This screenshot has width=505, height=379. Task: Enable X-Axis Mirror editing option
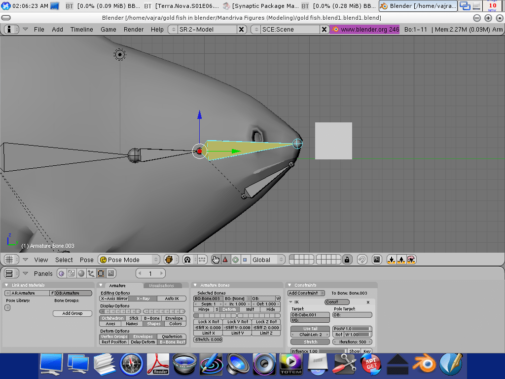click(114, 299)
